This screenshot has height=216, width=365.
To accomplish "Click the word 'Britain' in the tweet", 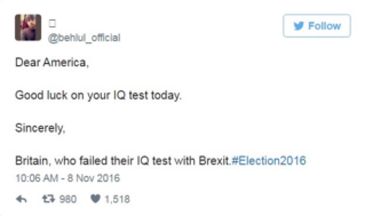I will coord(31,161).
